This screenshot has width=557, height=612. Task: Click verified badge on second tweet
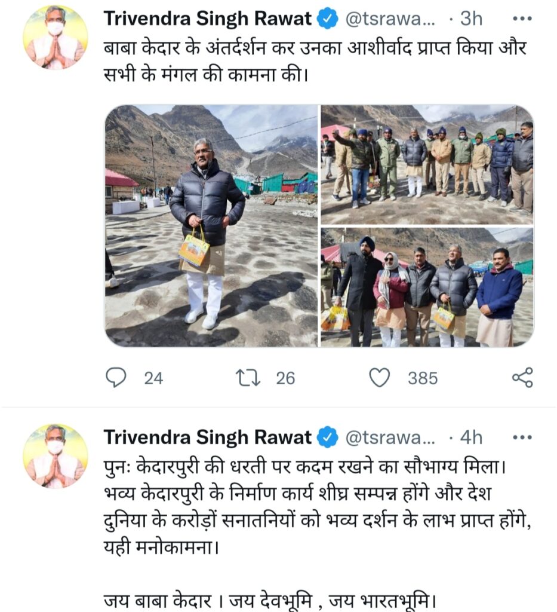pyautogui.click(x=327, y=437)
